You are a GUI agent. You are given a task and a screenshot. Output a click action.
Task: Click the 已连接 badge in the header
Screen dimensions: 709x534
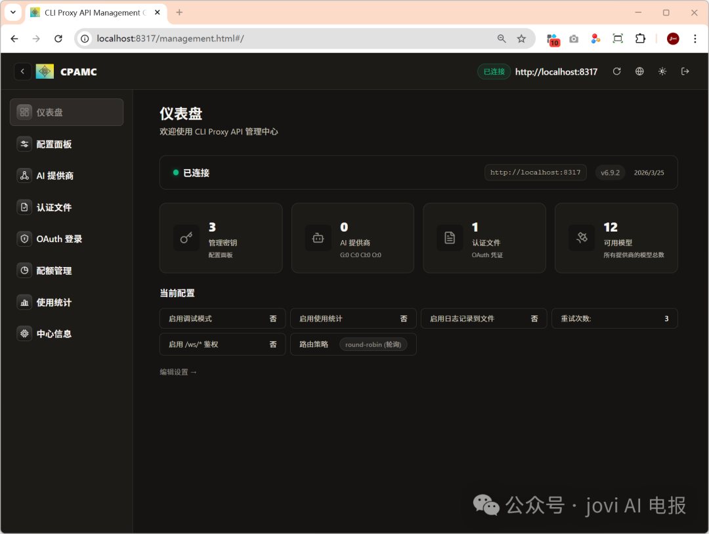pyautogui.click(x=494, y=72)
